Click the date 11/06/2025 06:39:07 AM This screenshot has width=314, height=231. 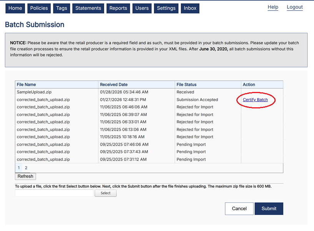coord(123,115)
